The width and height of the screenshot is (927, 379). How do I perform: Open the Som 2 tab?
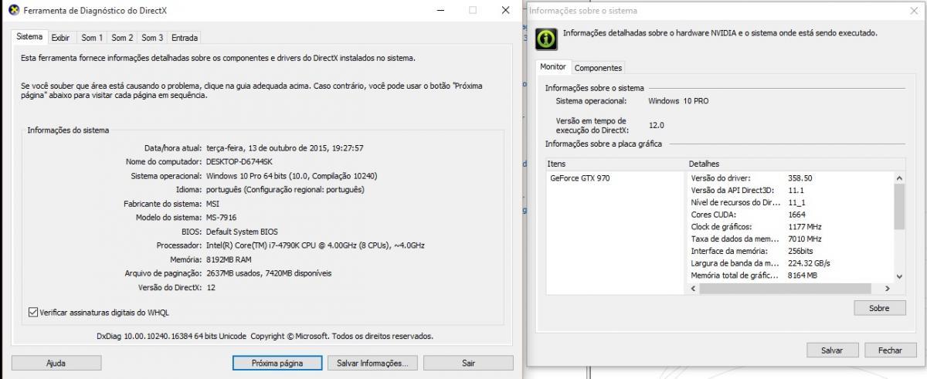pos(122,38)
